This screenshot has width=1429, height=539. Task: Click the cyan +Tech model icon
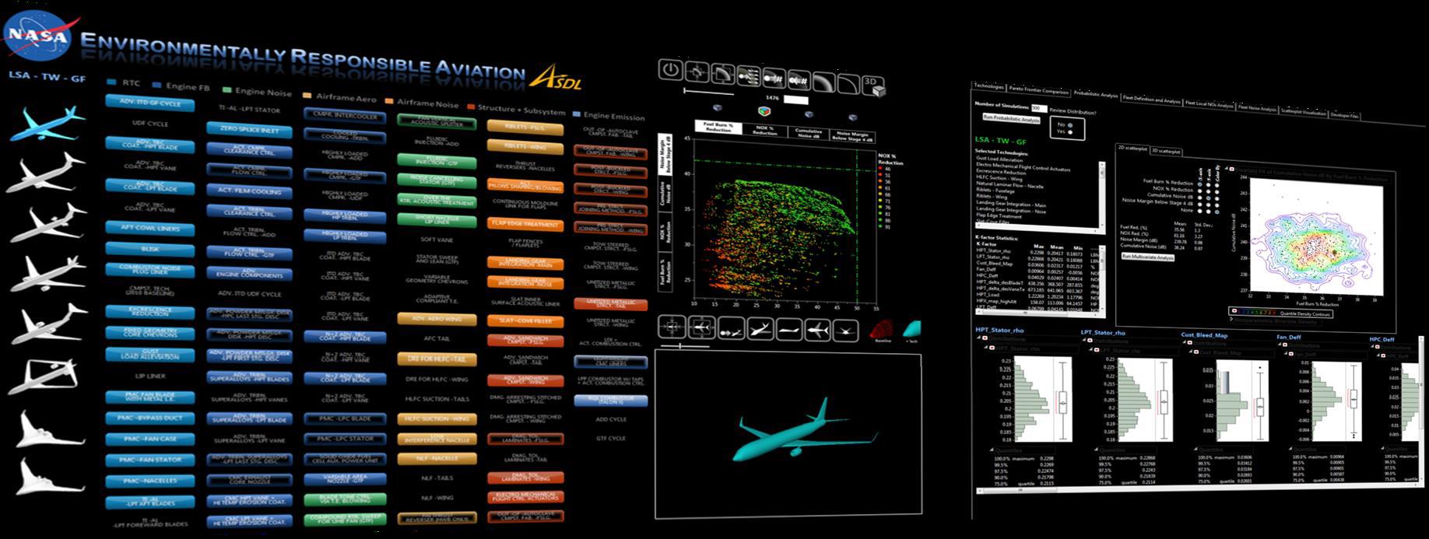[911, 330]
